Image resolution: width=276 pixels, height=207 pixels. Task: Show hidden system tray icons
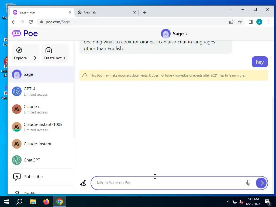228,202
